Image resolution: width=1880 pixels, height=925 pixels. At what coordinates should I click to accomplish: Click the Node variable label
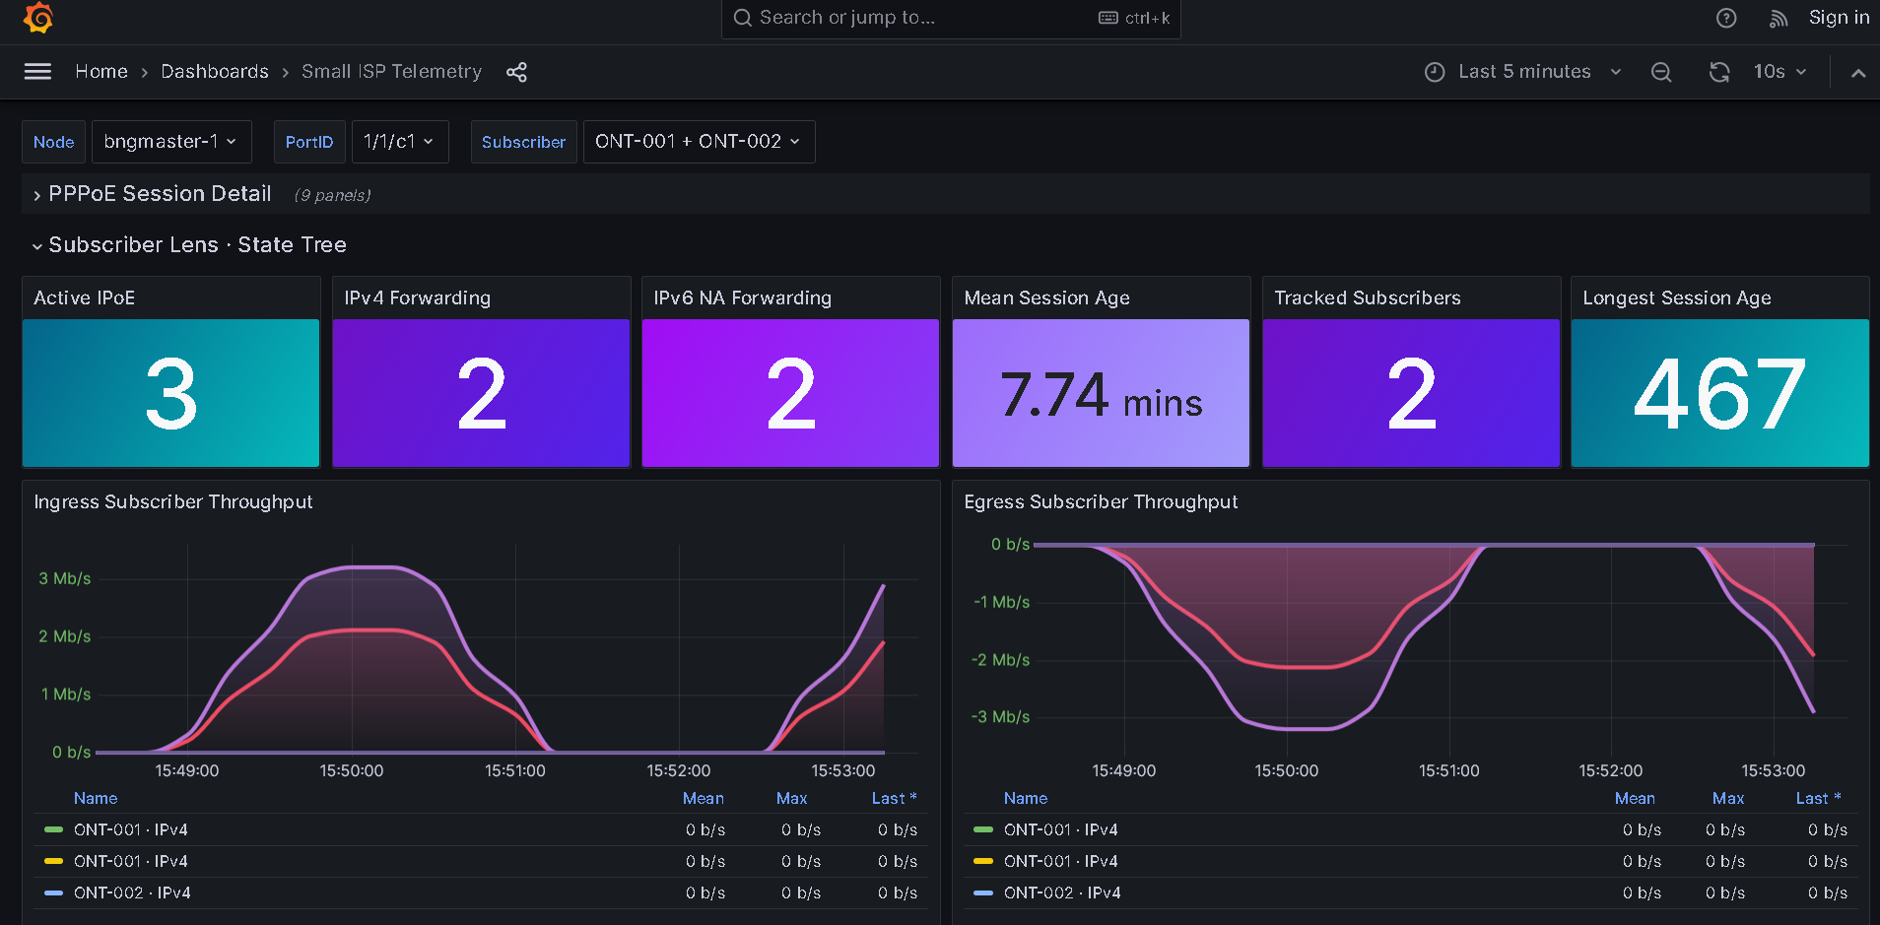tap(53, 142)
